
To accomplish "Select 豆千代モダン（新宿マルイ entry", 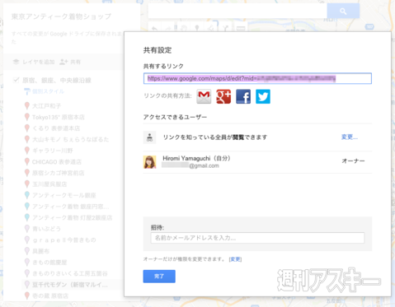I will (70, 285).
